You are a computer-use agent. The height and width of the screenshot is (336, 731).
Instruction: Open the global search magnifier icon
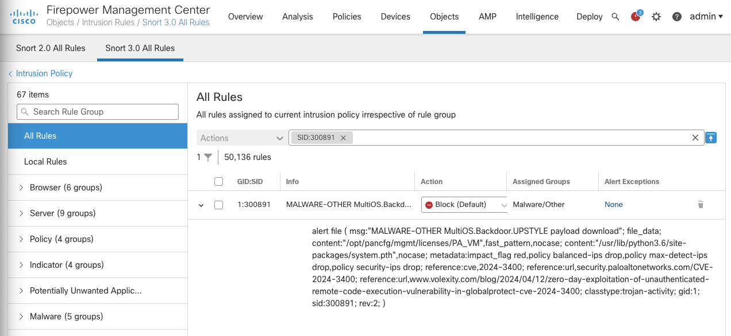coord(615,16)
